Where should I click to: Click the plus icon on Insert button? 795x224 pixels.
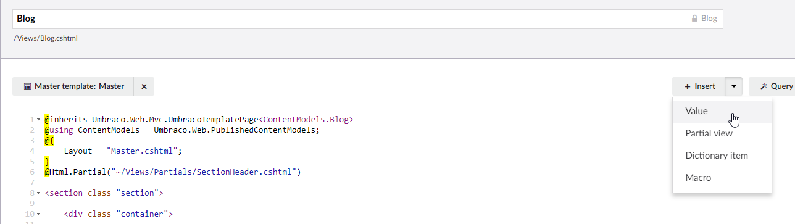688,86
